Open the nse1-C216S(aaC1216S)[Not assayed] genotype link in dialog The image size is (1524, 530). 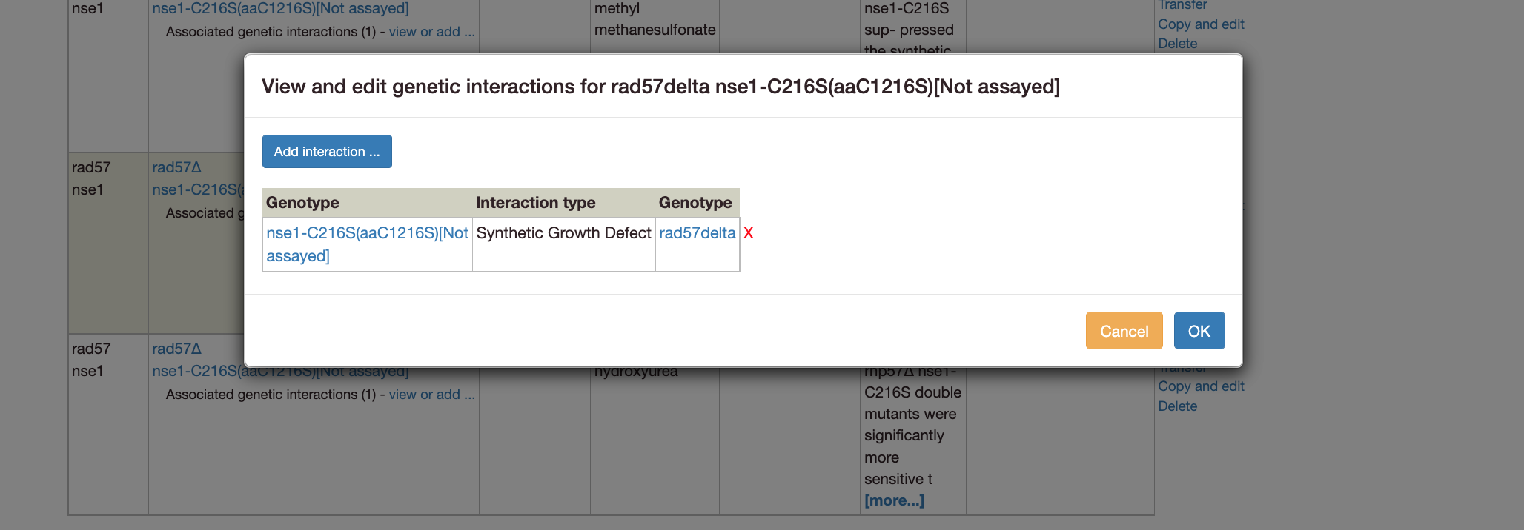pyautogui.click(x=366, y=244)
